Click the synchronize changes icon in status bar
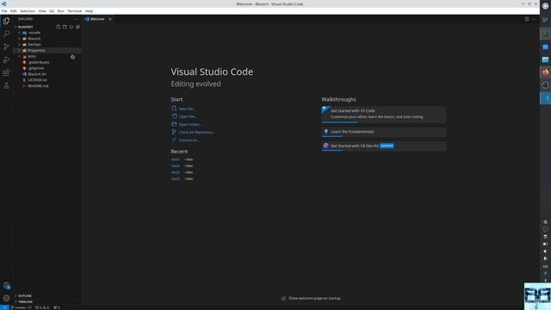 (30, 307)
